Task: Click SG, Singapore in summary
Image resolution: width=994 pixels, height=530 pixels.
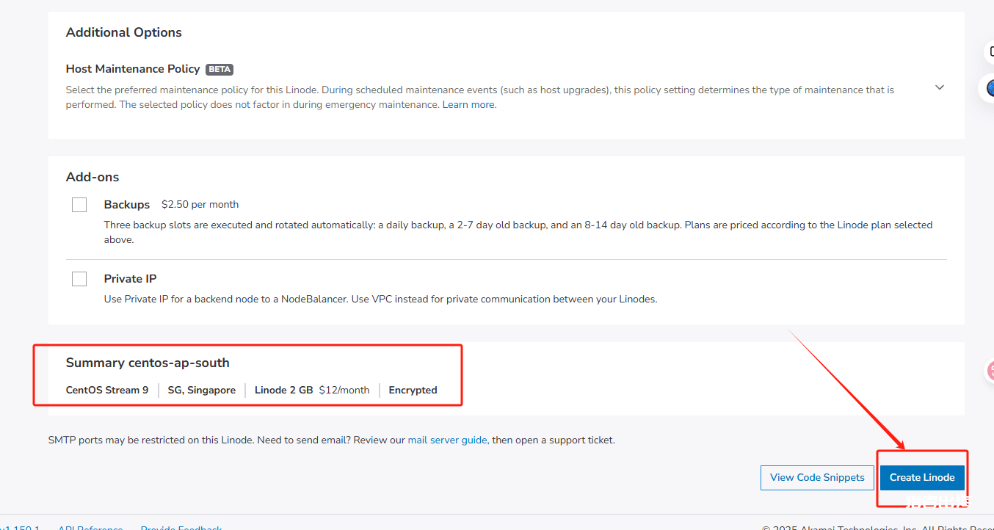Action: 202,391
